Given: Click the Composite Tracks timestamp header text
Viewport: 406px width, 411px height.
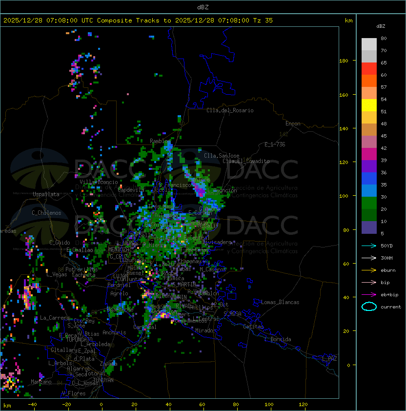Looking at the screenshot, I should click(138, 21).
